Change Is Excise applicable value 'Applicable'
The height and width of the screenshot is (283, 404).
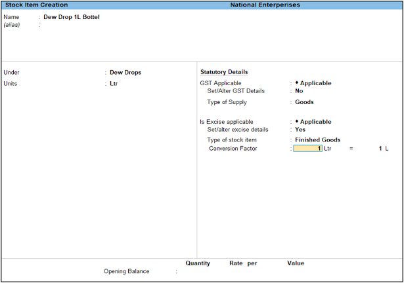click(313, 122)
